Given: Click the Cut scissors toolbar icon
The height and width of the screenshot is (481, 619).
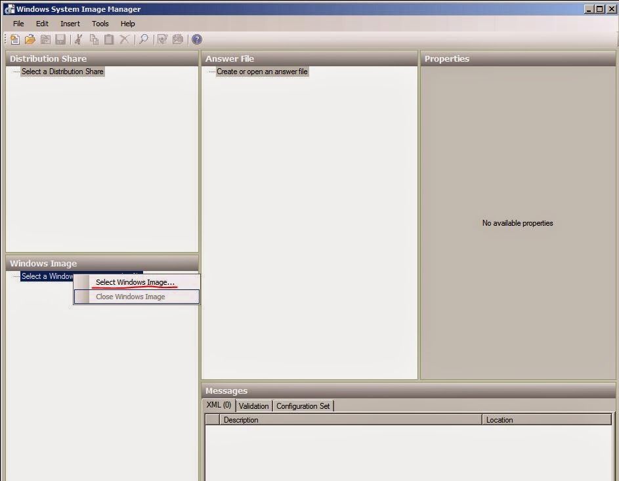Looking at the screenshot, I should coord(79,39).
